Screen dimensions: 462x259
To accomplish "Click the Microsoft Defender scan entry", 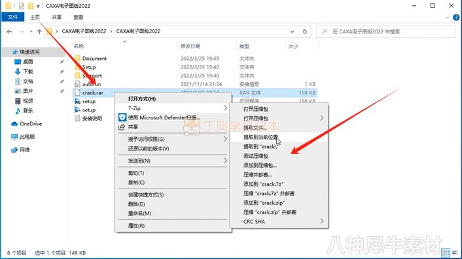I will (173, 117).
